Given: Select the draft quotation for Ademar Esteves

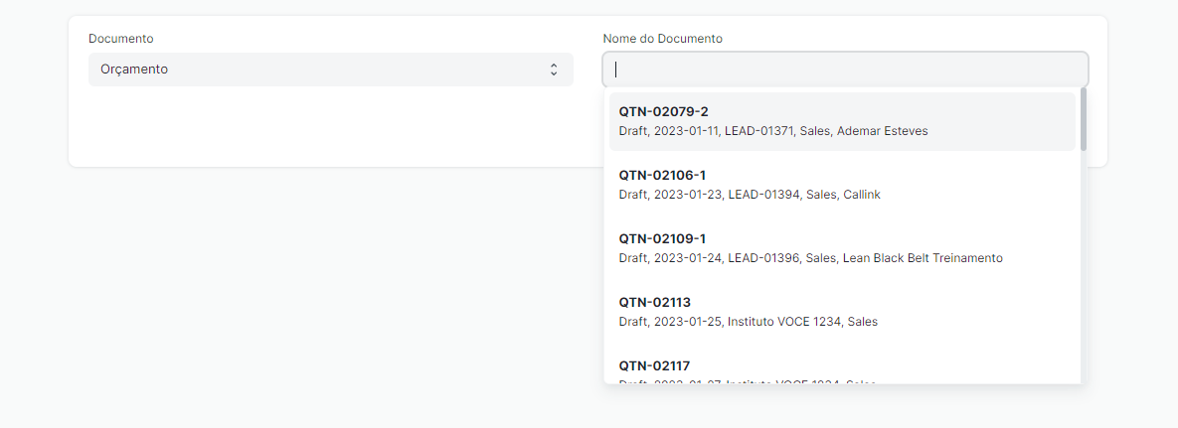Looking at the screenshot, I should point(842,121).
